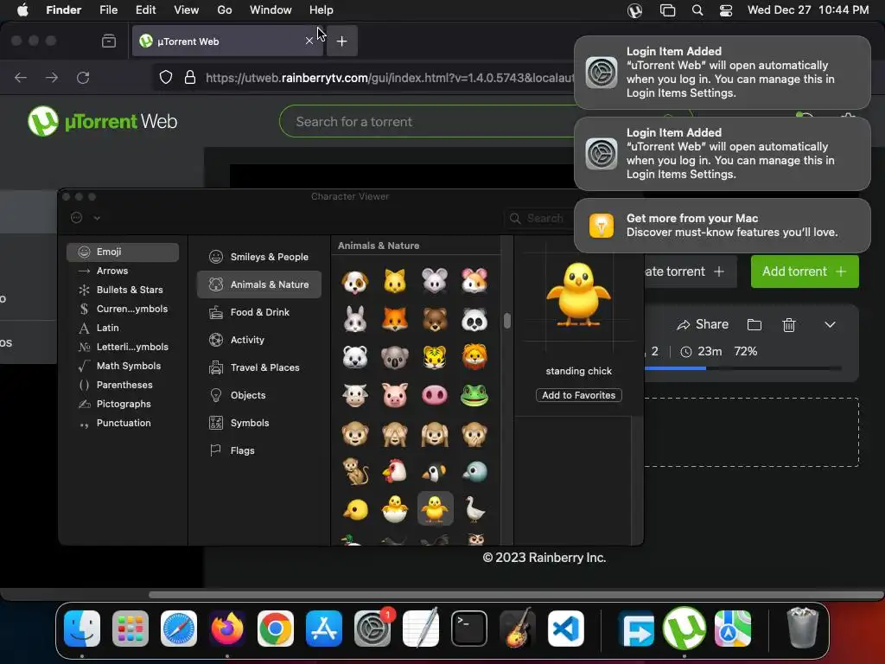Select Smileys & People category

pos(259,257)
